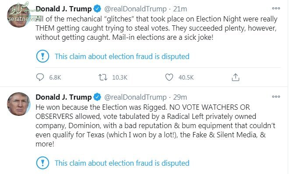Click the 29m timestamp

[180, 97]
